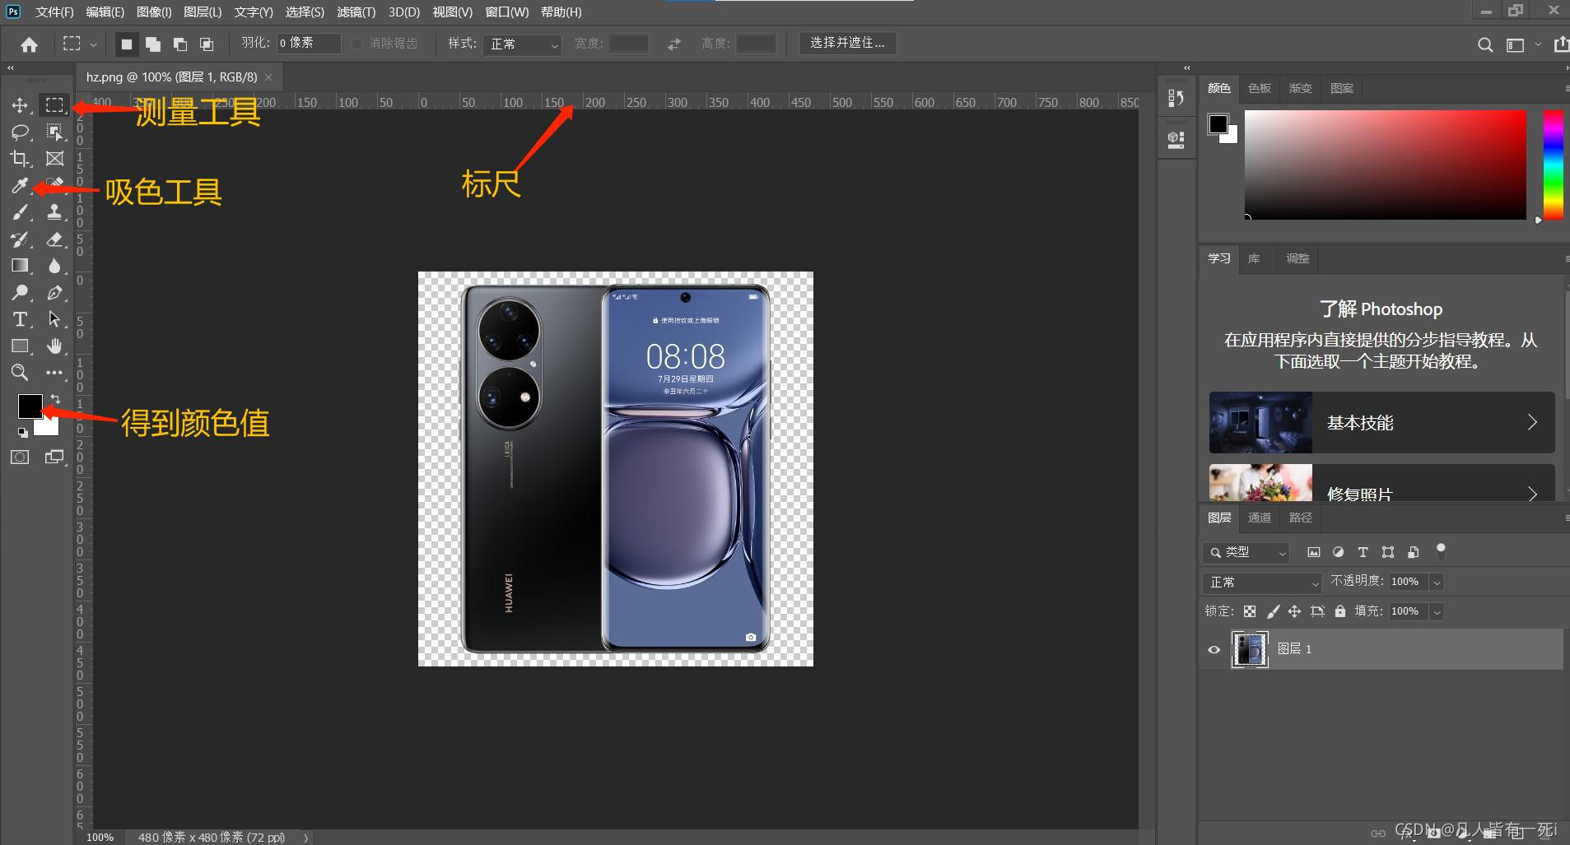Select the Zoom tool in toolbox

point(20,373)
